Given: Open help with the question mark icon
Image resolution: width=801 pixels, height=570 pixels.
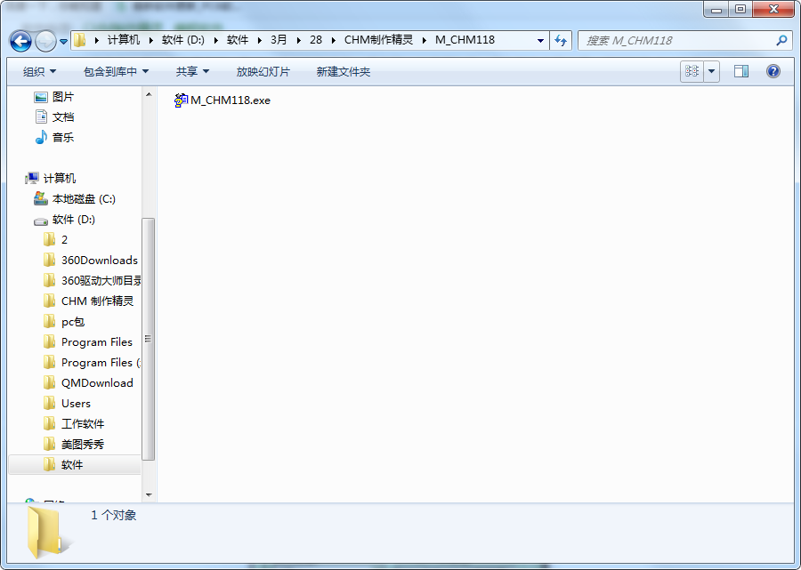Looking at the screenshot, I should tap(773, 71).
